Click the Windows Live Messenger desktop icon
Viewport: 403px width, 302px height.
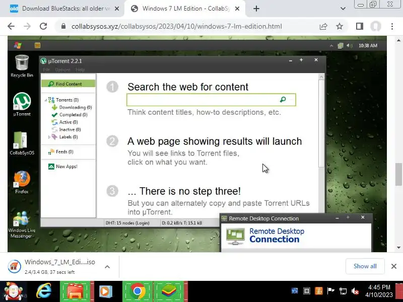tap(22, 224)
